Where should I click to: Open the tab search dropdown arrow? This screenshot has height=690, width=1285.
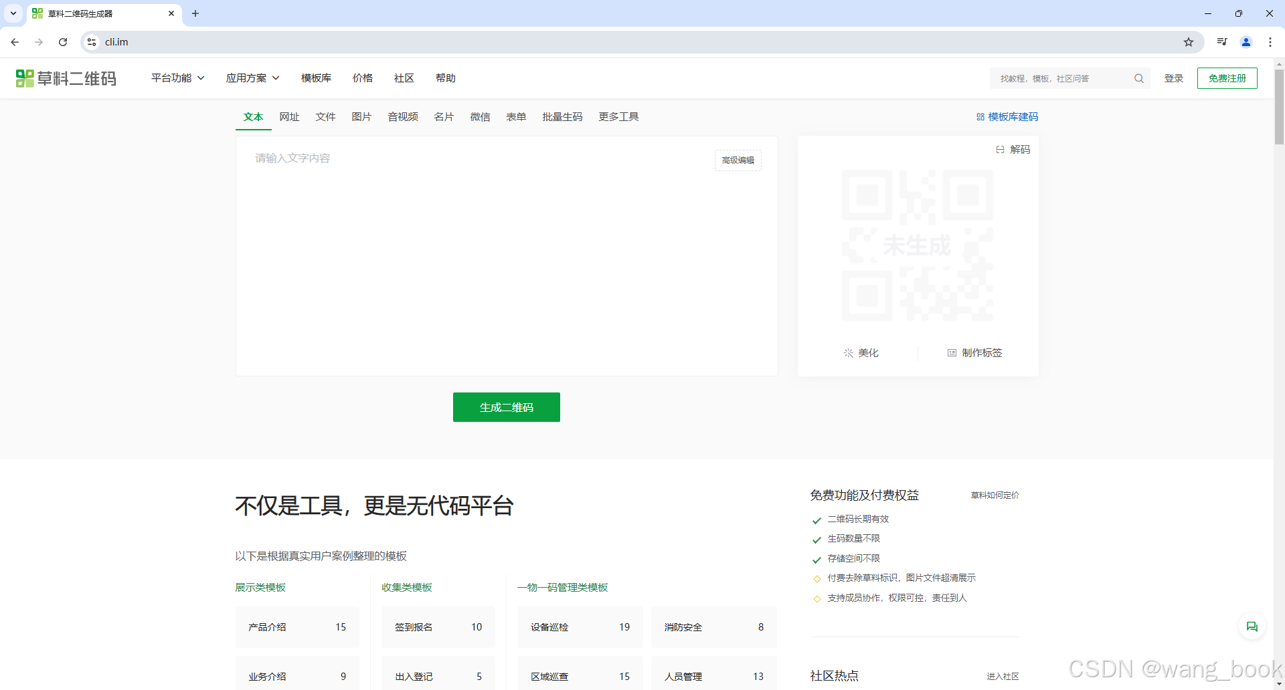(13, 13)
